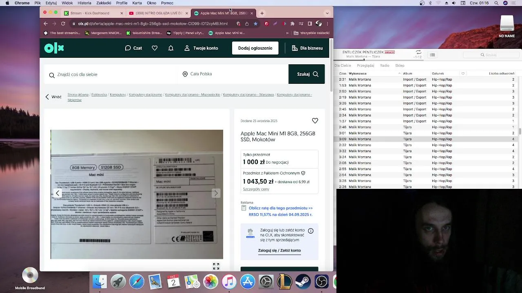Open Mobile Broadband disc on desktop

[x=30, y=279]
